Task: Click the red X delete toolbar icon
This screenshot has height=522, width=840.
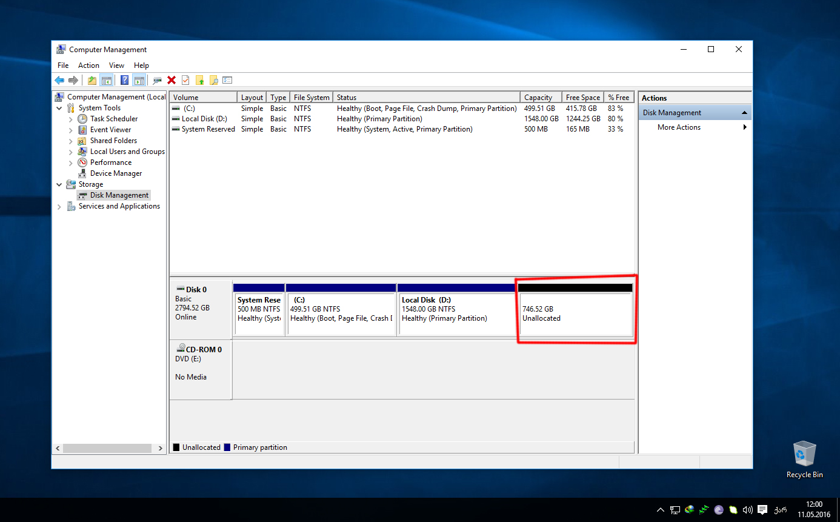Action: tap(172, 80)
